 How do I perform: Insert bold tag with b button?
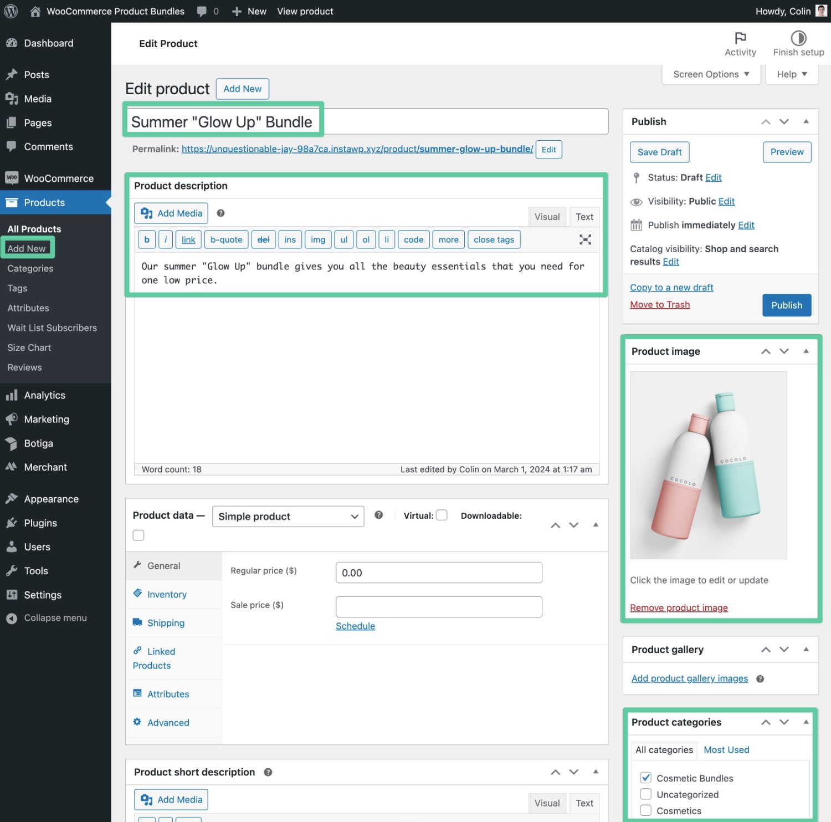147,239
